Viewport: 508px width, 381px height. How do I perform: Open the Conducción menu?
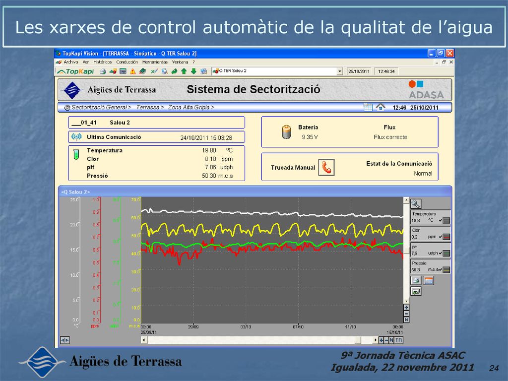127,62
